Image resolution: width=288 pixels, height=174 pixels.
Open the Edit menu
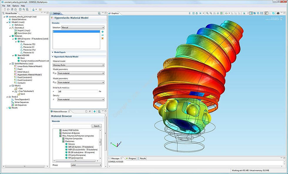(x=9, y=6)
